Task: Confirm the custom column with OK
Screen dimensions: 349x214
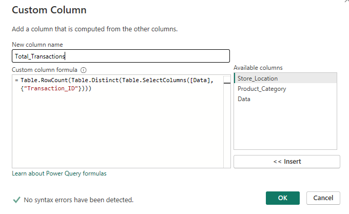Action: (x=283, y=198)
